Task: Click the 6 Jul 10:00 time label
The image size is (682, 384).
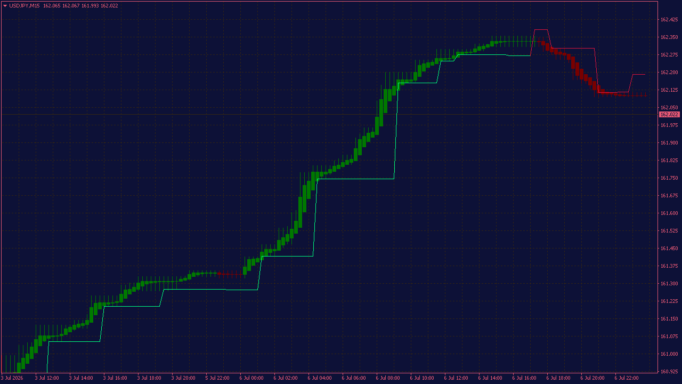Action: pyautogui.click(x=422, y=378)
